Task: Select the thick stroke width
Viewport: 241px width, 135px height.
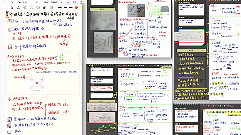Action: 71,7
